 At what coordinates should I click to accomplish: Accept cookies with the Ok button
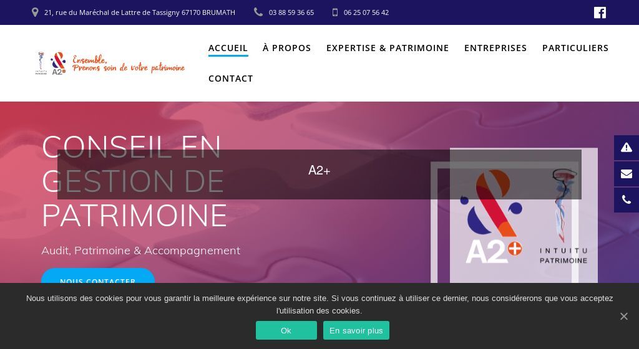click(x=286, y=330)
